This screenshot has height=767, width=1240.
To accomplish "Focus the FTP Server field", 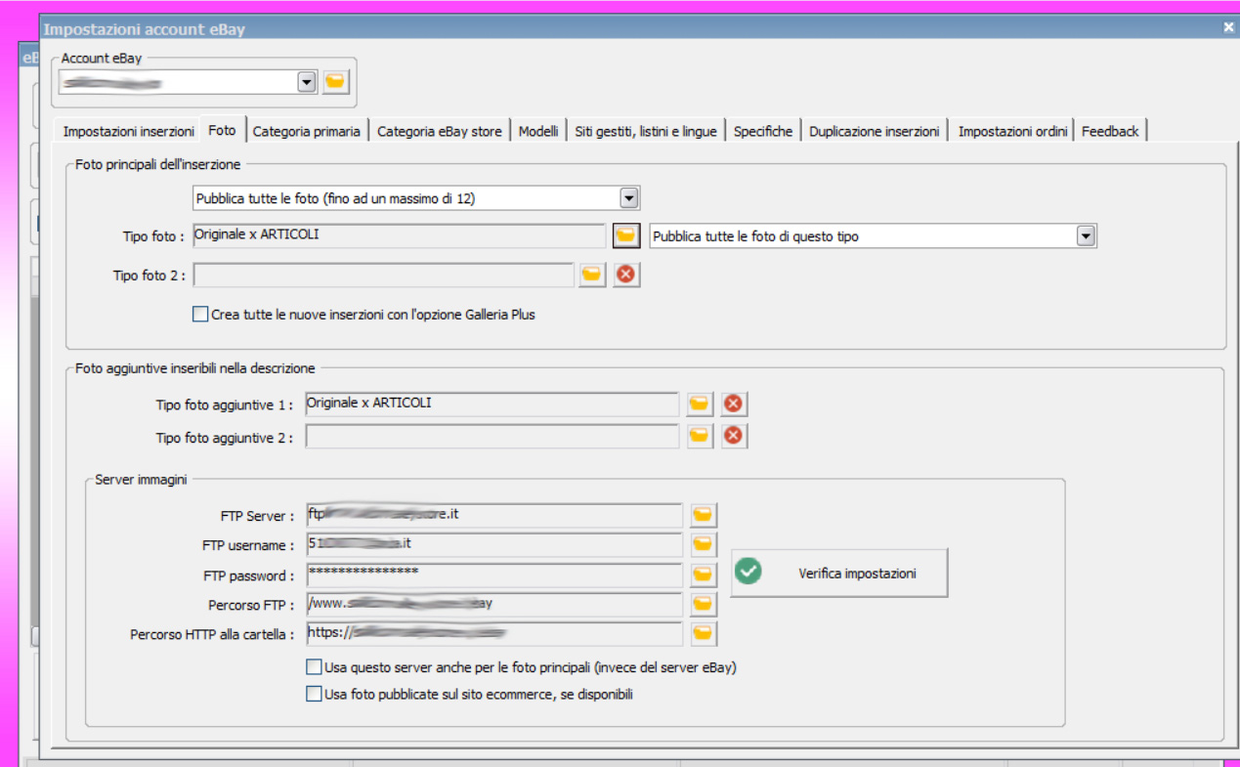I will (x=493, y=515).
